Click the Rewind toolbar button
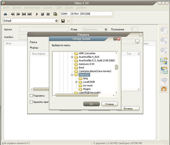This screenshot has height=145, width=170. pos(13,14)
